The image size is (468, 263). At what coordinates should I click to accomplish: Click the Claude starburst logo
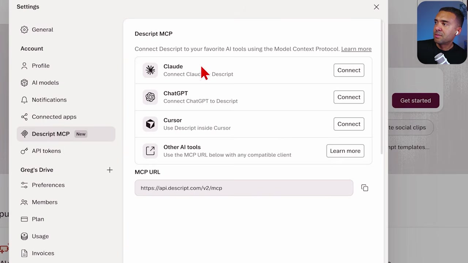[x=150, y=70]
